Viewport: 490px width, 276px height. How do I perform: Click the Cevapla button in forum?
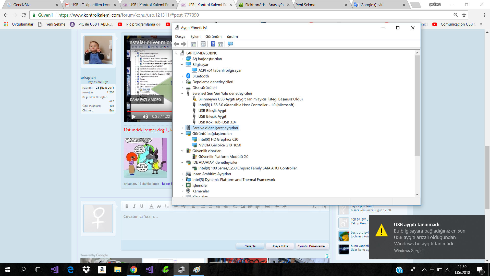tap(250, 246)
